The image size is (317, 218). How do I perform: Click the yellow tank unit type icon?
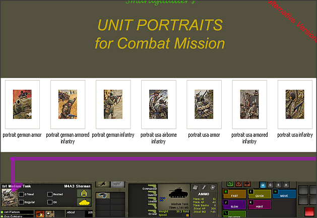tap(84, 202)
